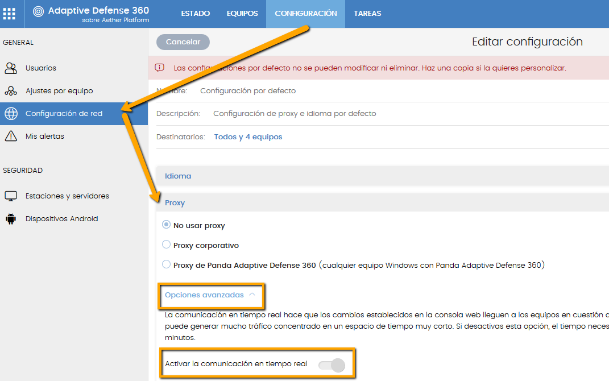This screenshot has width=609, height=381.
Task: Open the Todos y 4 equipos link
Action: pyautogui.click(x=248, y=136)
